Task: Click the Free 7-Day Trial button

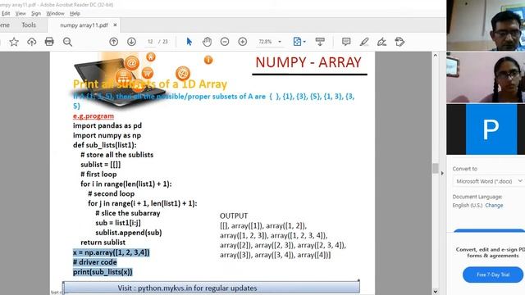Action: point(493,275)
